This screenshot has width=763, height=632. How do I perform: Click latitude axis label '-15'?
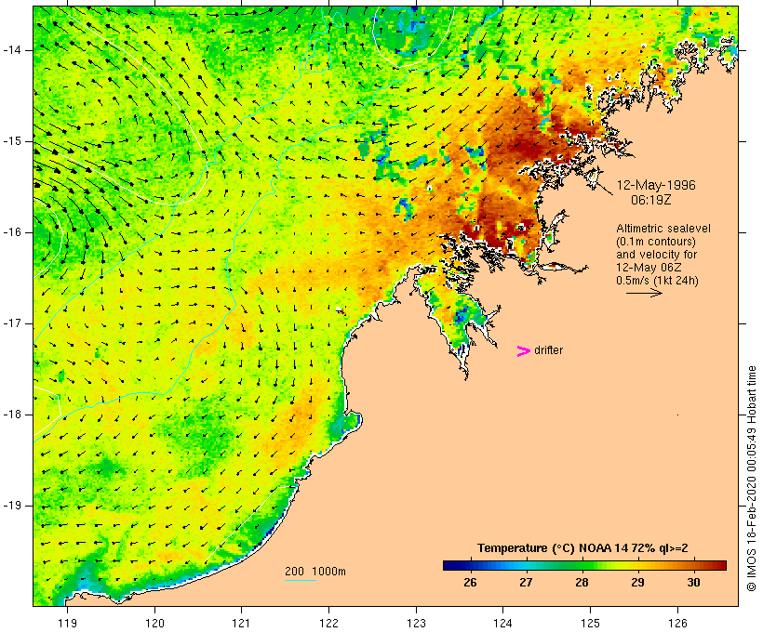point(12,141)
